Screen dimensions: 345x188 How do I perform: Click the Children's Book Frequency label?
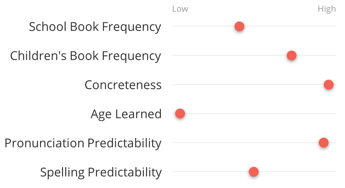click(x=86, y=56)
